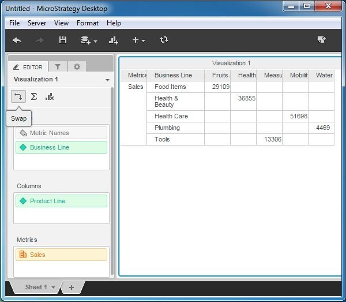Click the Undo arrow in toolbar
This screenshot has width=346, height=302.
[17, 40]
